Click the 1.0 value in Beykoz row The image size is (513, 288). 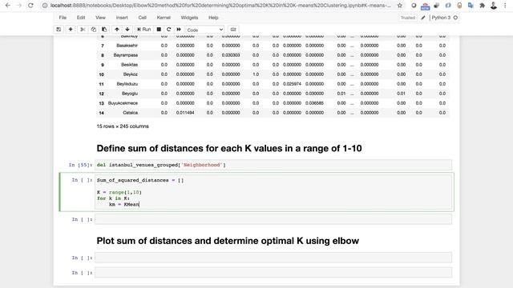256,74
